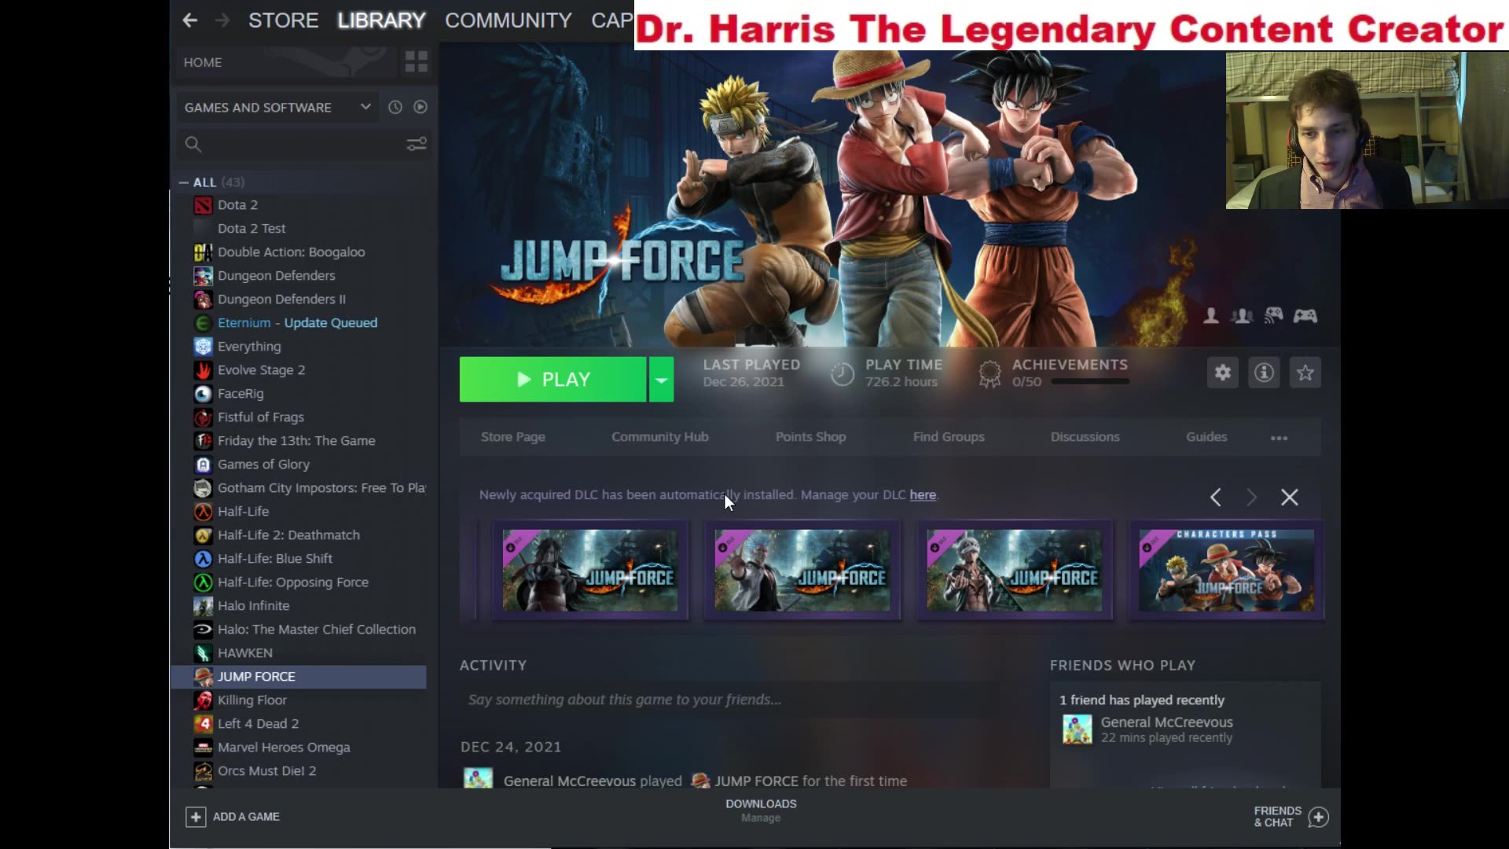Open the Points Shop page

pyautogui.click(x=810, y=437)
